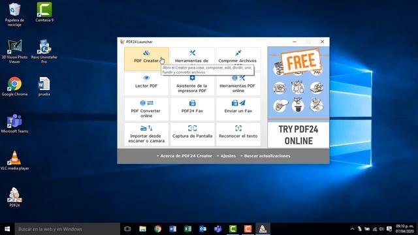Open PDF Converter online tile
The height and width of the screenshot is (235, 418).
coord(146,109)
